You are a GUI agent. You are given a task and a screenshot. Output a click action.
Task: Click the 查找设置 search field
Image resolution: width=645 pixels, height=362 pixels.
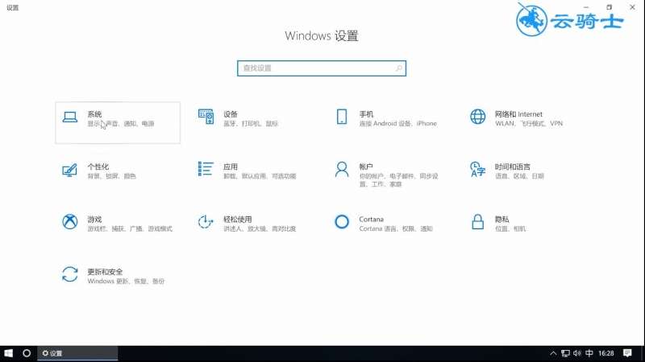coord(321,68)
